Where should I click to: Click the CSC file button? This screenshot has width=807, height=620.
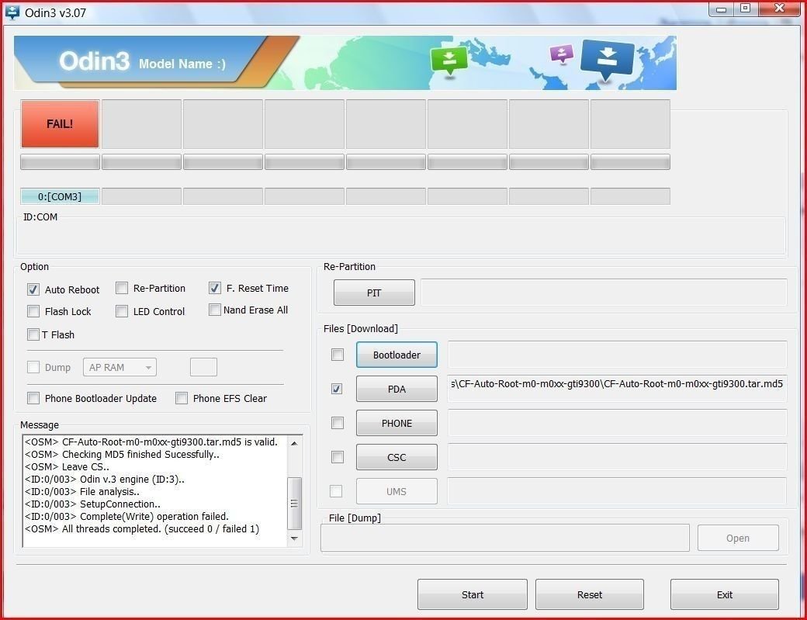pyautogui.click(x=397, y=457)
